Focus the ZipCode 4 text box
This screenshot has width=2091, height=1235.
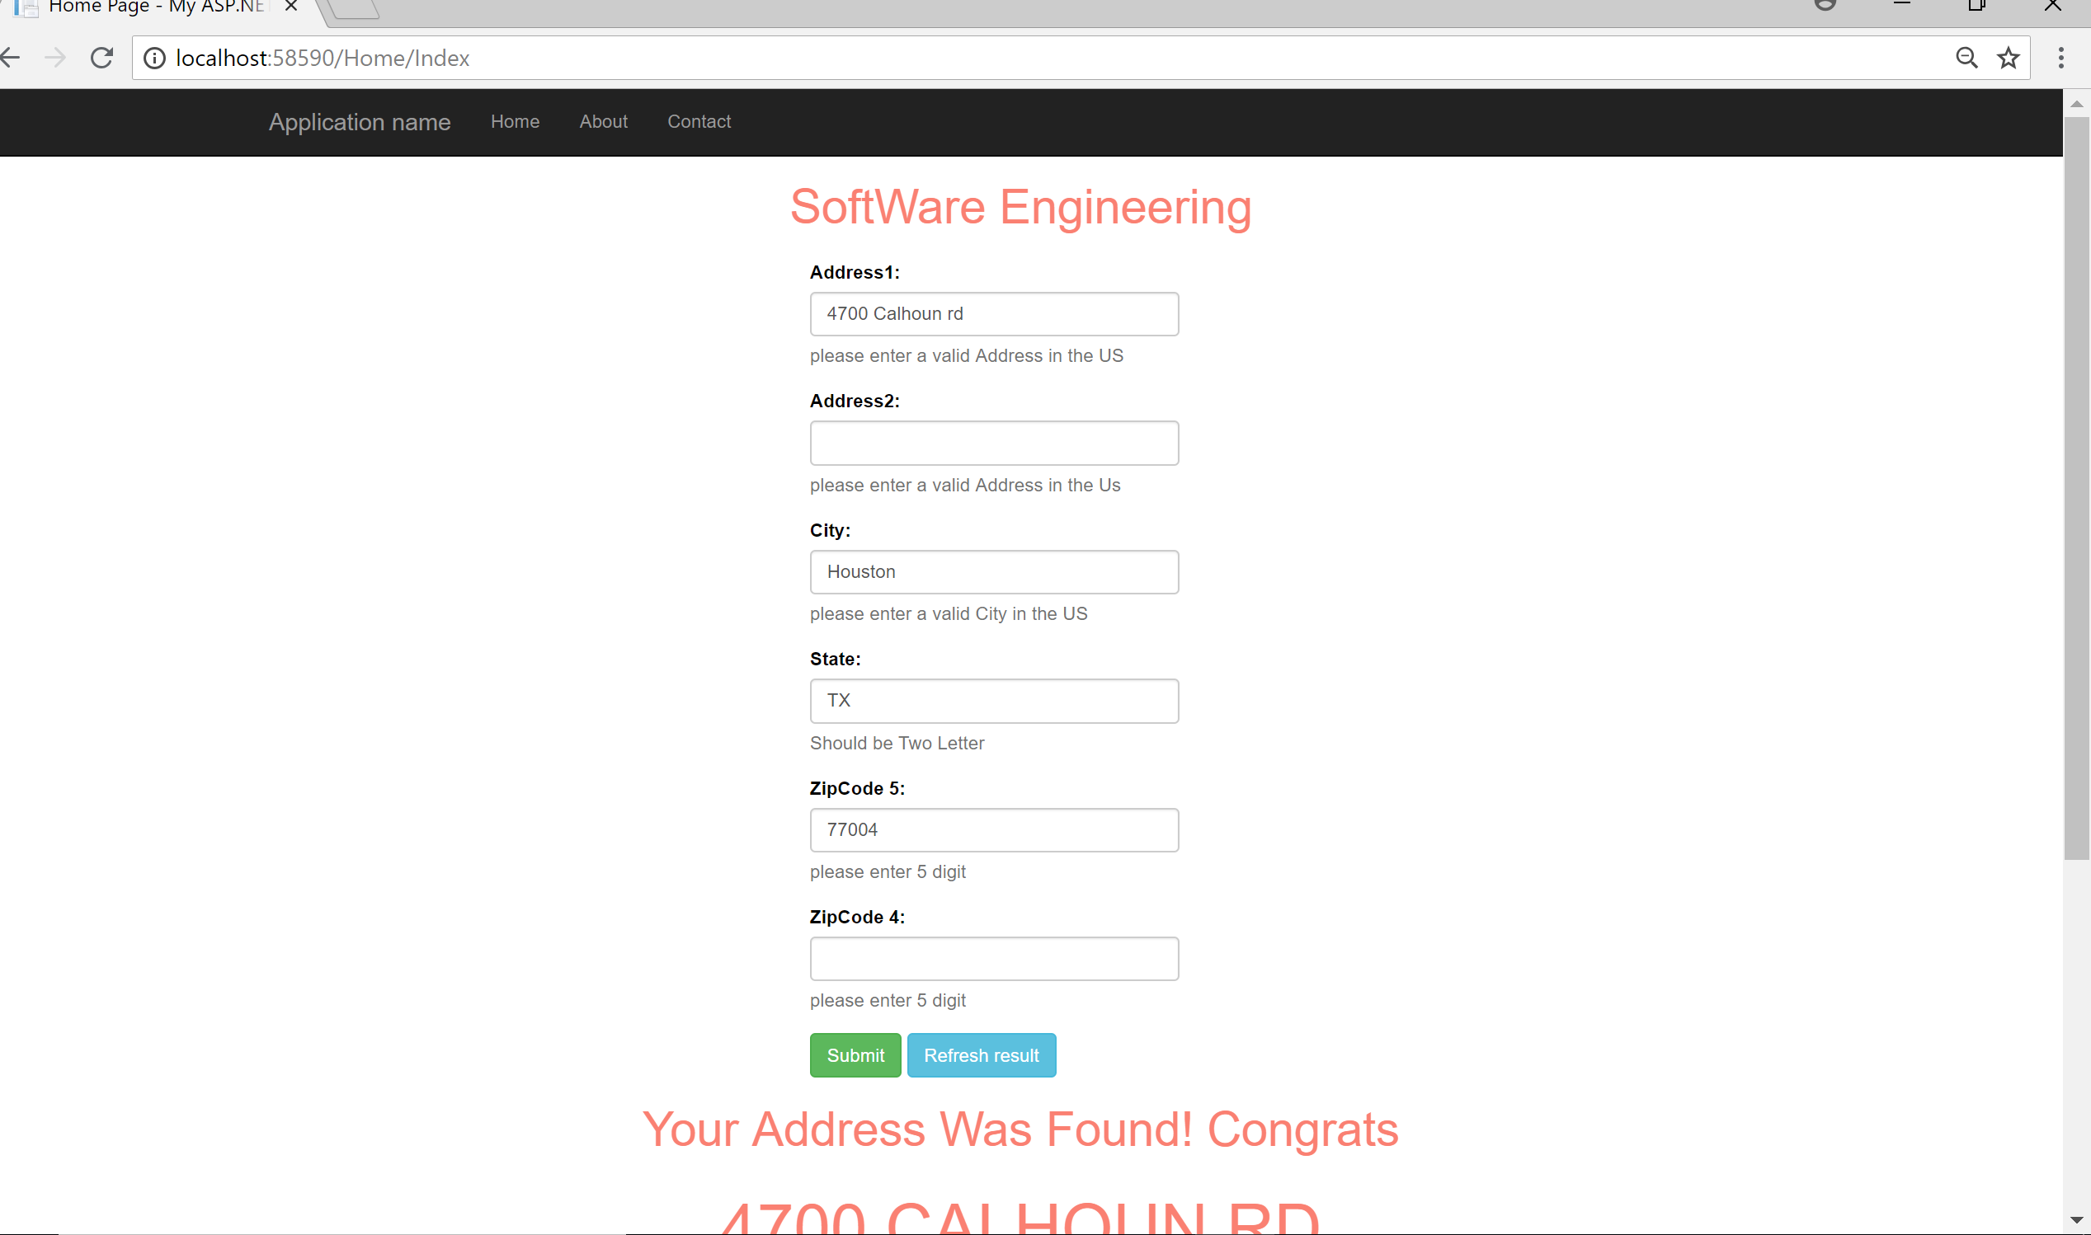click(993, 958)
